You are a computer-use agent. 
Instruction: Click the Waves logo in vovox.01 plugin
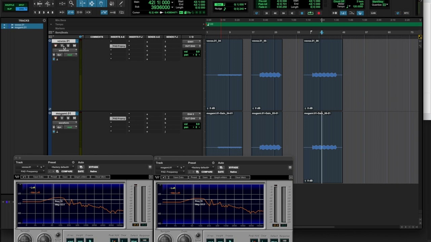[x=17, y=177]
